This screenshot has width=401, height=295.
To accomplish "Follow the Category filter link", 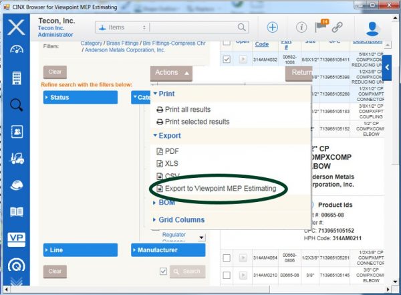I will 92,43.
